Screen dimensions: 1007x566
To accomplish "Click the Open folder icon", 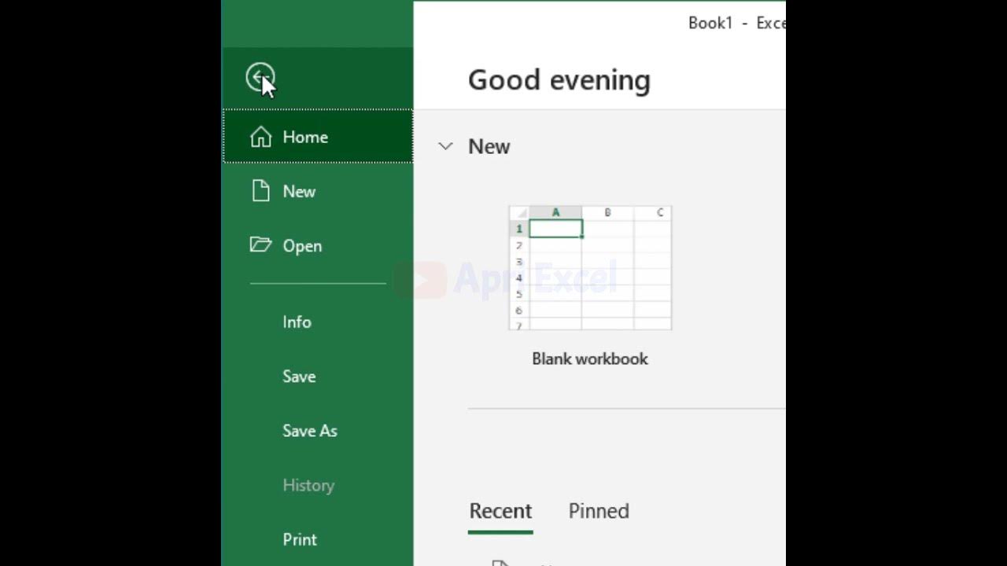I will (260, 245).
